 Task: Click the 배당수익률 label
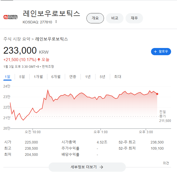[x=70, y=155]
